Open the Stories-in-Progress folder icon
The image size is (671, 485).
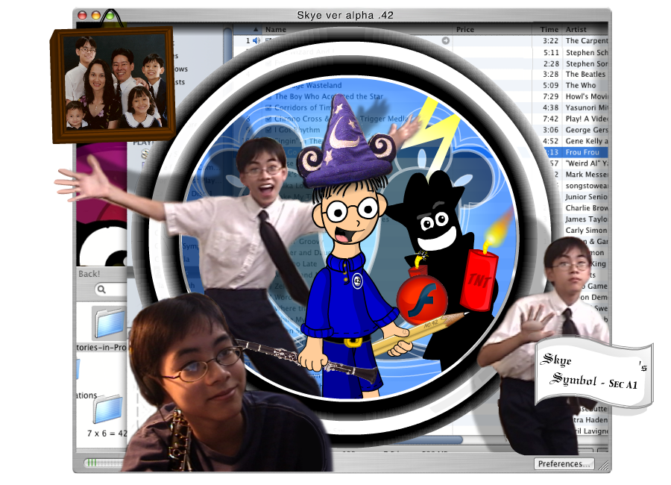tap(109, 323)
